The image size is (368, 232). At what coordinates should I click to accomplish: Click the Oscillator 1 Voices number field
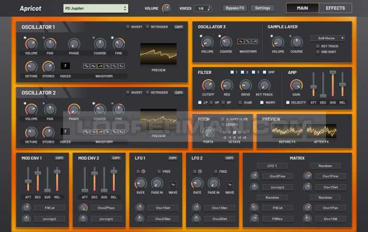[65, 66]
